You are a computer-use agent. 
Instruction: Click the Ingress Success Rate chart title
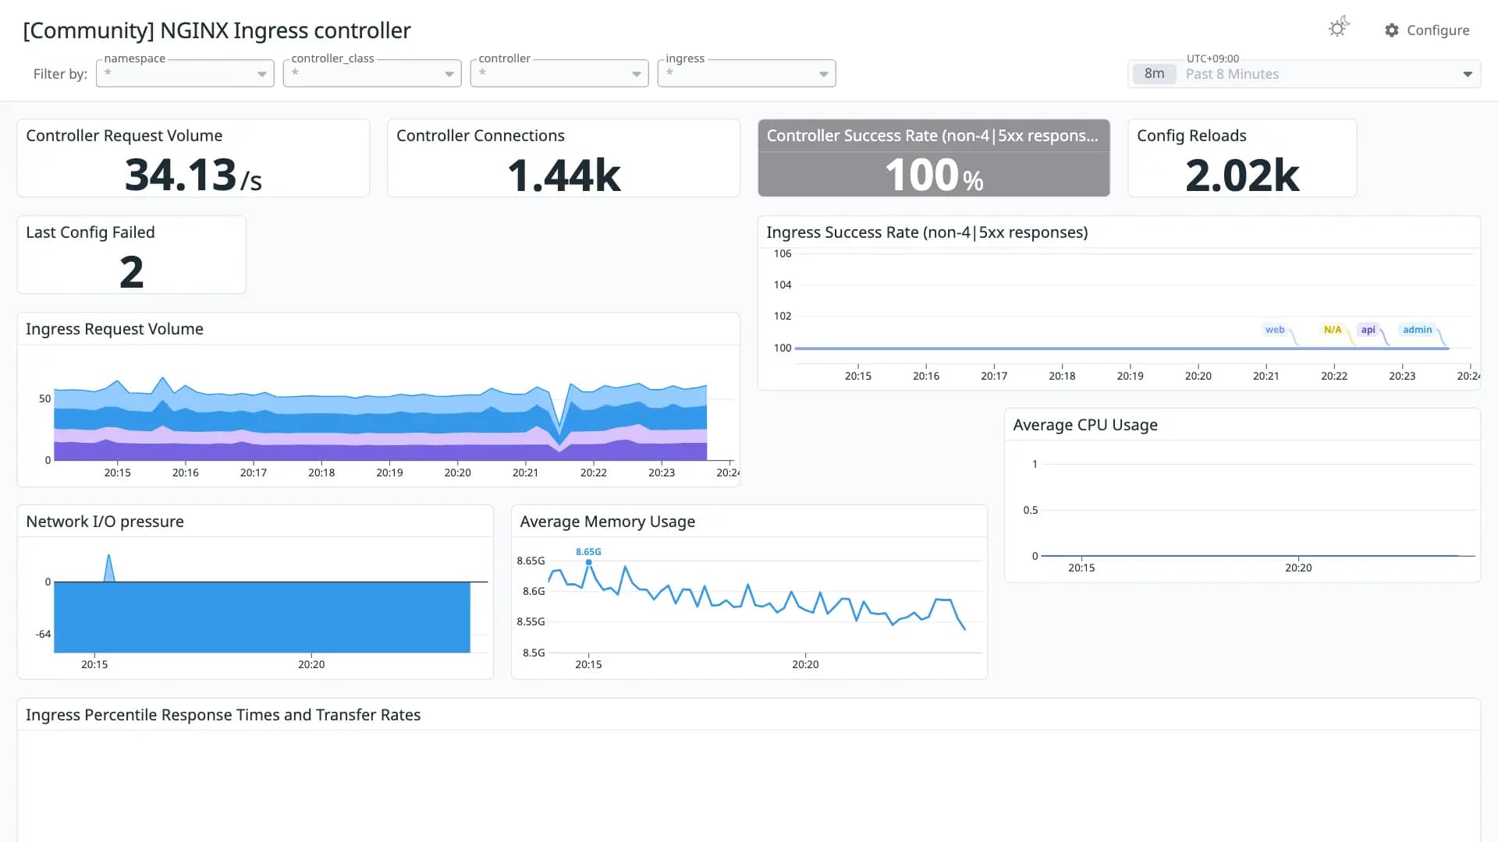click(x=927, y=232)
